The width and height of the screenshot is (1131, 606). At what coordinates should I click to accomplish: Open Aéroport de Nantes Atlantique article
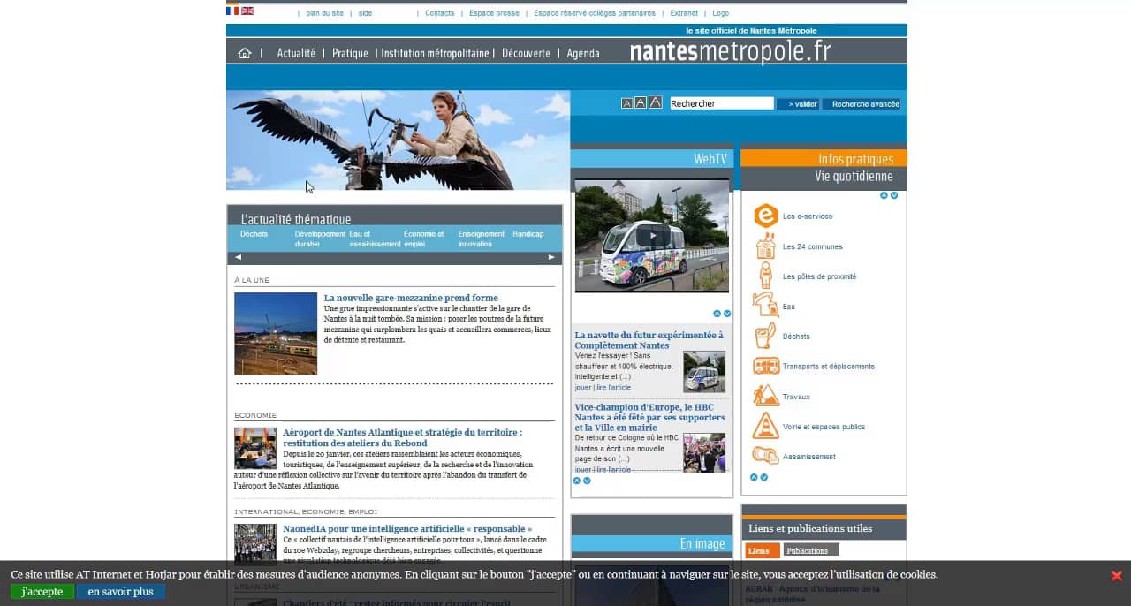click(x=402, y=437)
